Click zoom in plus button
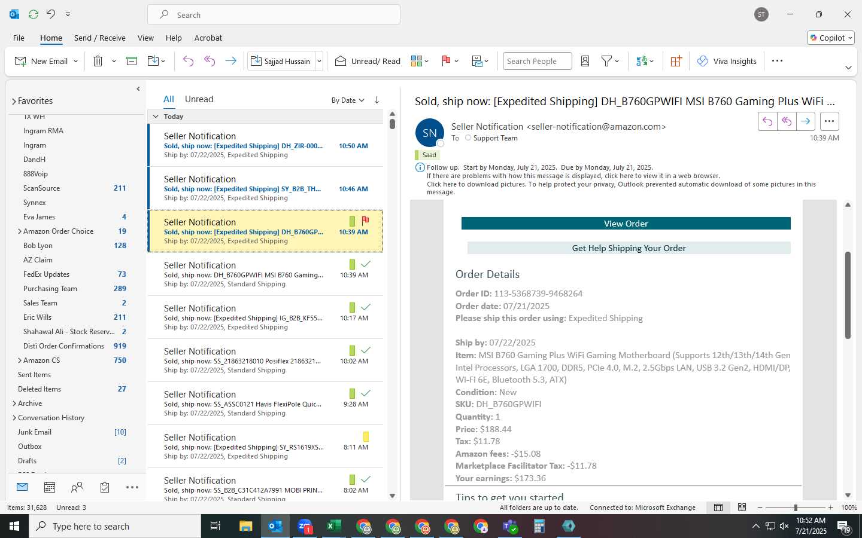862x538 pixels. pyautogui.click(x=830, y=508)
